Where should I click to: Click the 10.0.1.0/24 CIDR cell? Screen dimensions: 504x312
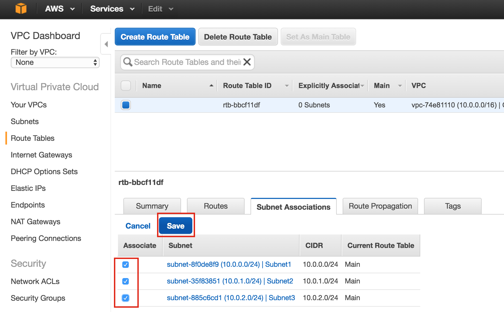coord(321,281)
